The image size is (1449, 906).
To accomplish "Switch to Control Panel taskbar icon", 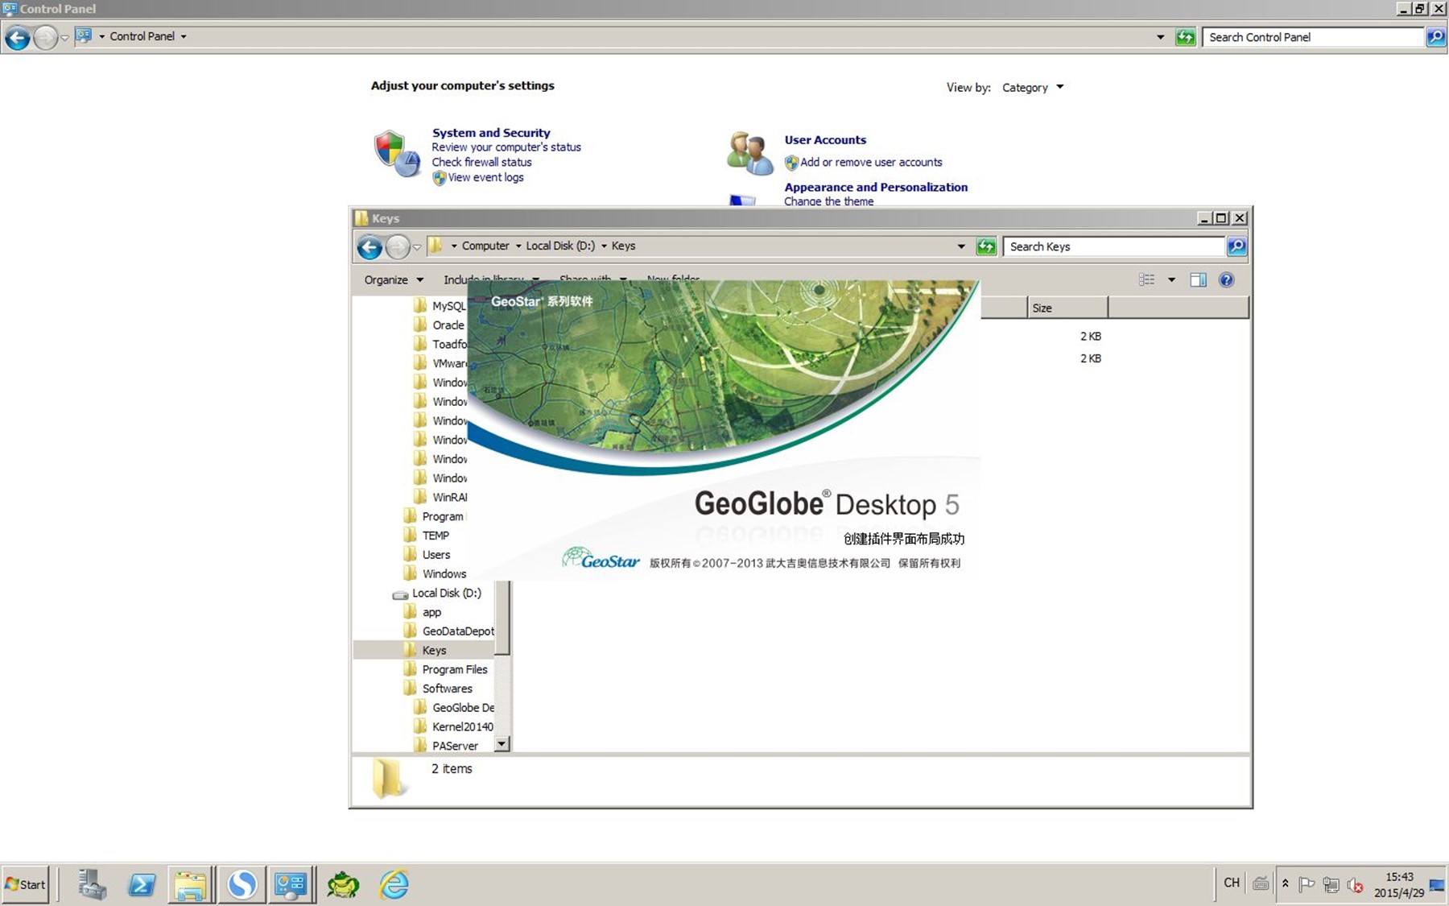I will (x=291, y=884).
